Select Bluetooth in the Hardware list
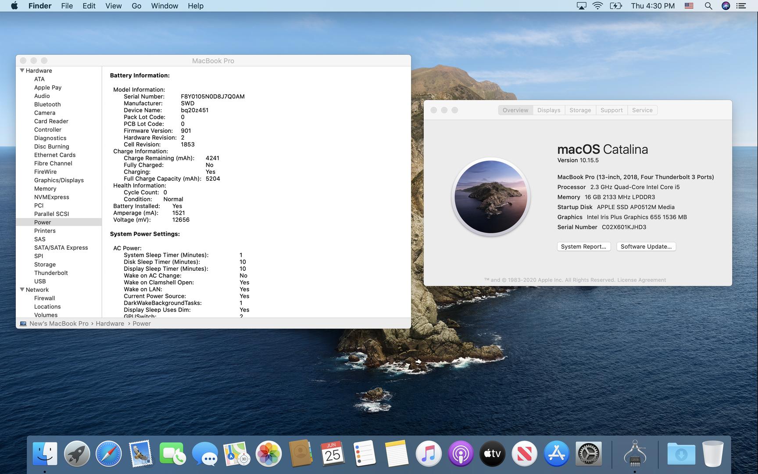 47,104
